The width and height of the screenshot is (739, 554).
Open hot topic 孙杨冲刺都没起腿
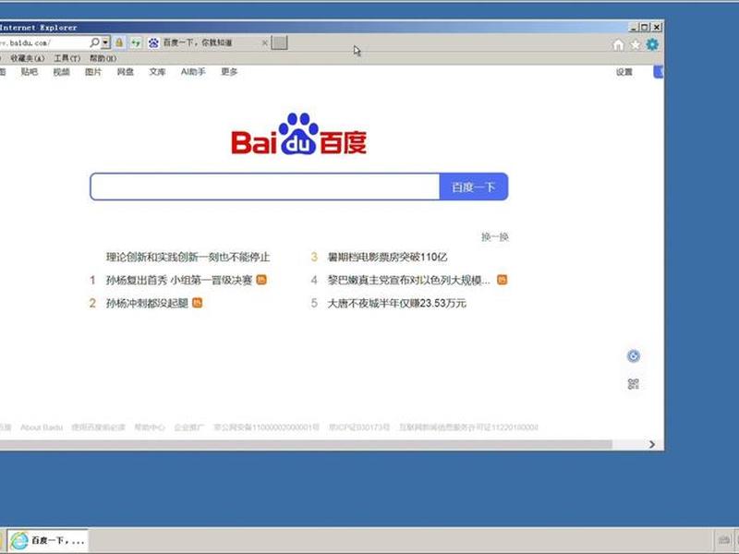click(x=147, y=303)
